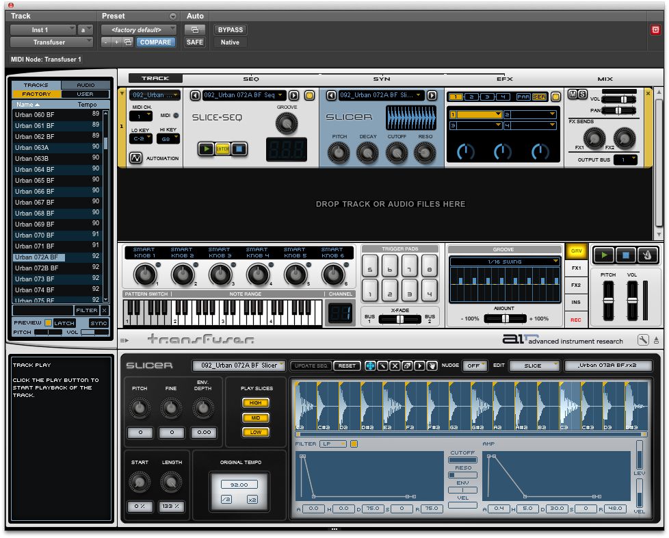Select the eraser tool in the Slicer editor
Image resolution: width=669 pixels, height=538 pixels.
click(x=408, y=366)
